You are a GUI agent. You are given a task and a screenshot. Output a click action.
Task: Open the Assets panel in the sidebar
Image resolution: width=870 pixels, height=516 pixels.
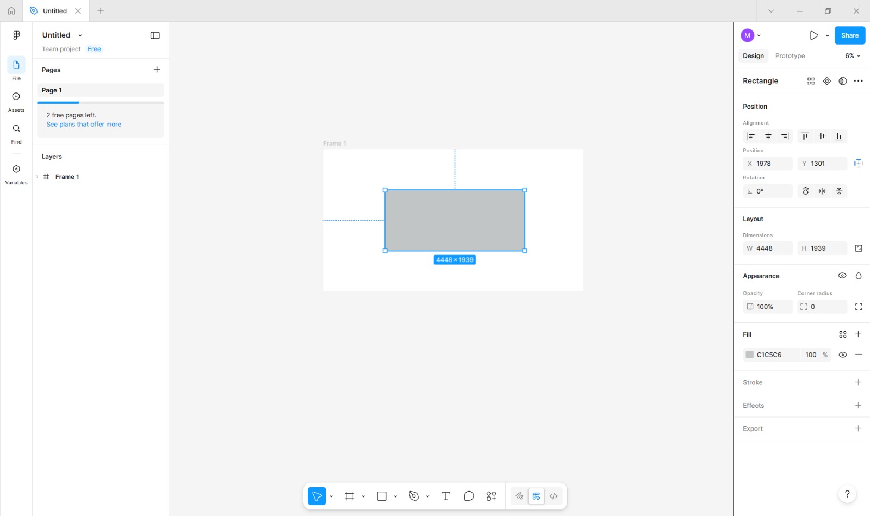coord(16,101)
